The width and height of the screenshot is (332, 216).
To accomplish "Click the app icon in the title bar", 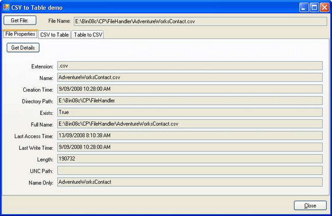I will click(6, 7).
